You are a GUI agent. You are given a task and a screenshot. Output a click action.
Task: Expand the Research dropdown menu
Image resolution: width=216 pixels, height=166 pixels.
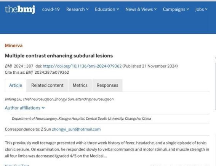77,9
